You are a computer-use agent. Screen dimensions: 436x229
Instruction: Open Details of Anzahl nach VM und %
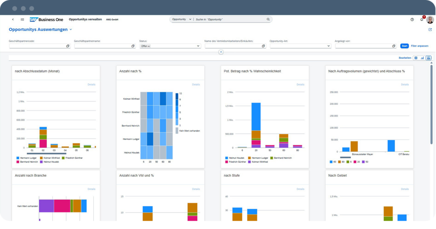coord(196,189)
